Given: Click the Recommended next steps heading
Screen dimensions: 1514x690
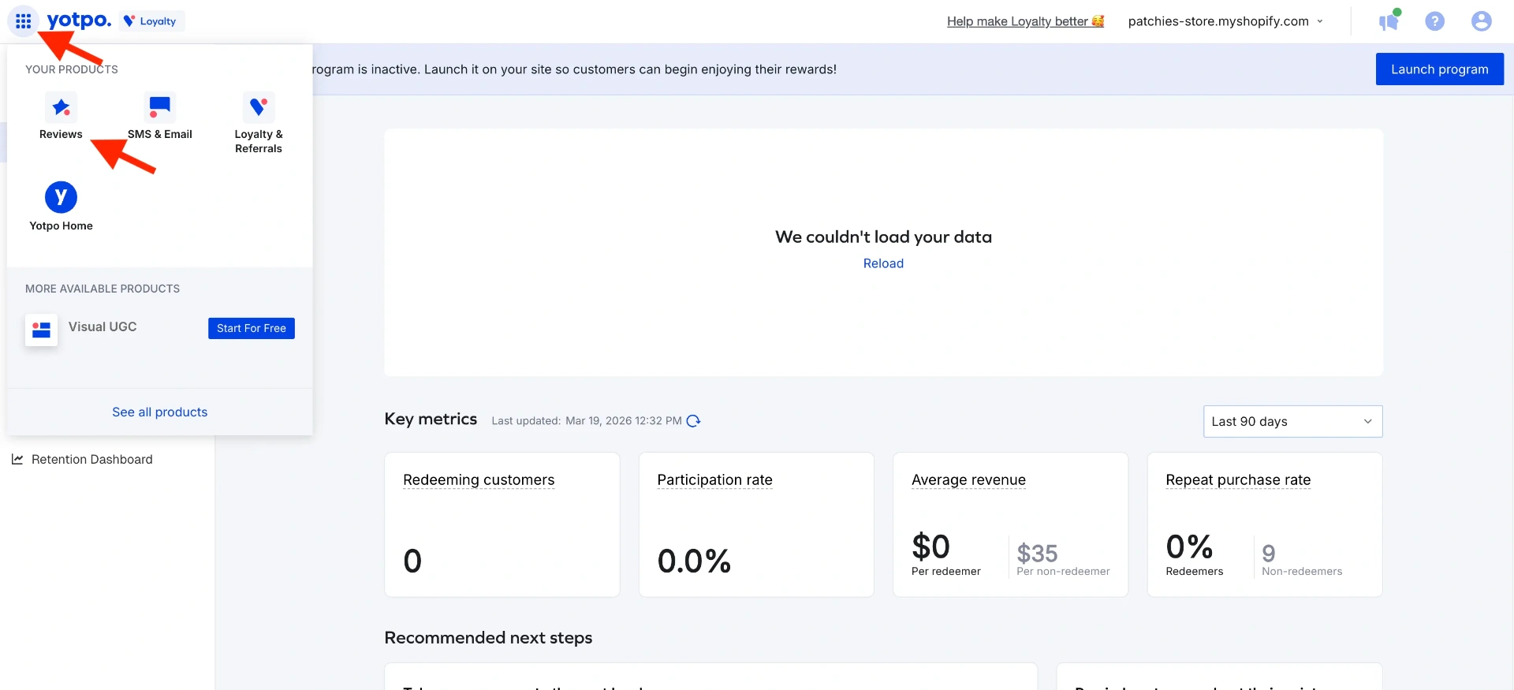Looking at the screenshot, I should (x=488, y=638).
